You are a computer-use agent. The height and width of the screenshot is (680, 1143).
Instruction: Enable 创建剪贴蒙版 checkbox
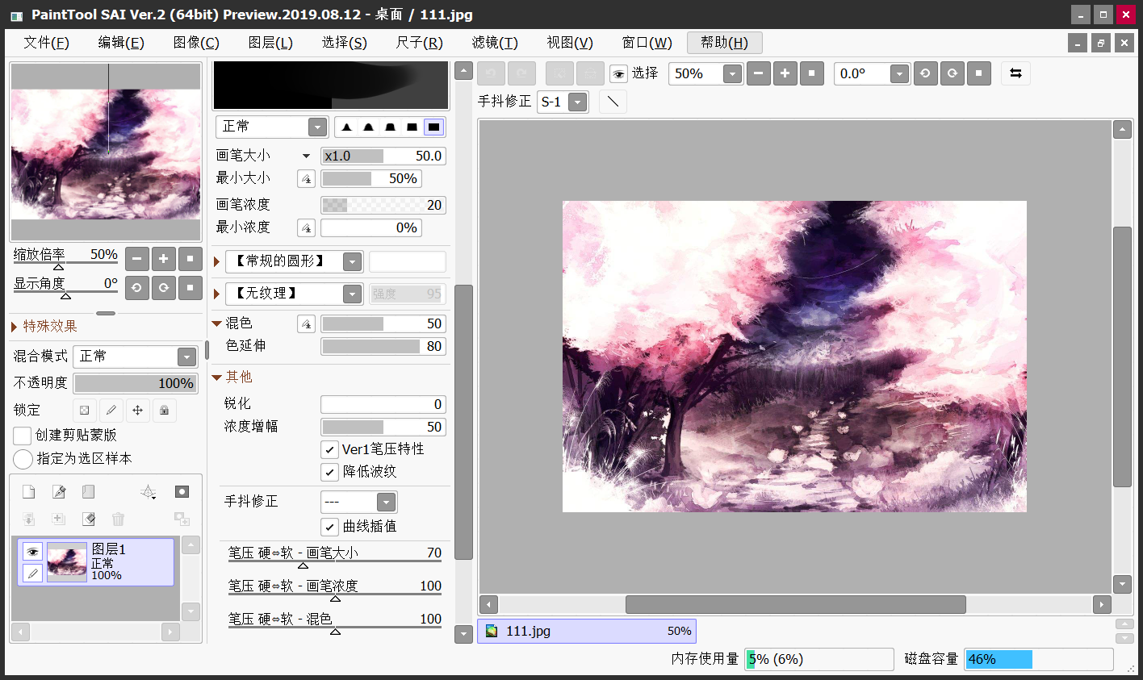[23, 436]
